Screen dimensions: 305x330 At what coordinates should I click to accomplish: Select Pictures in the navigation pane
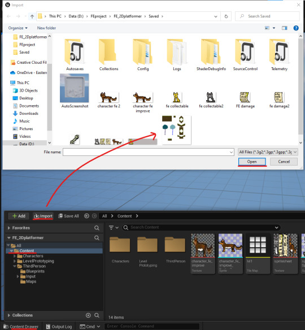[23, 129]
